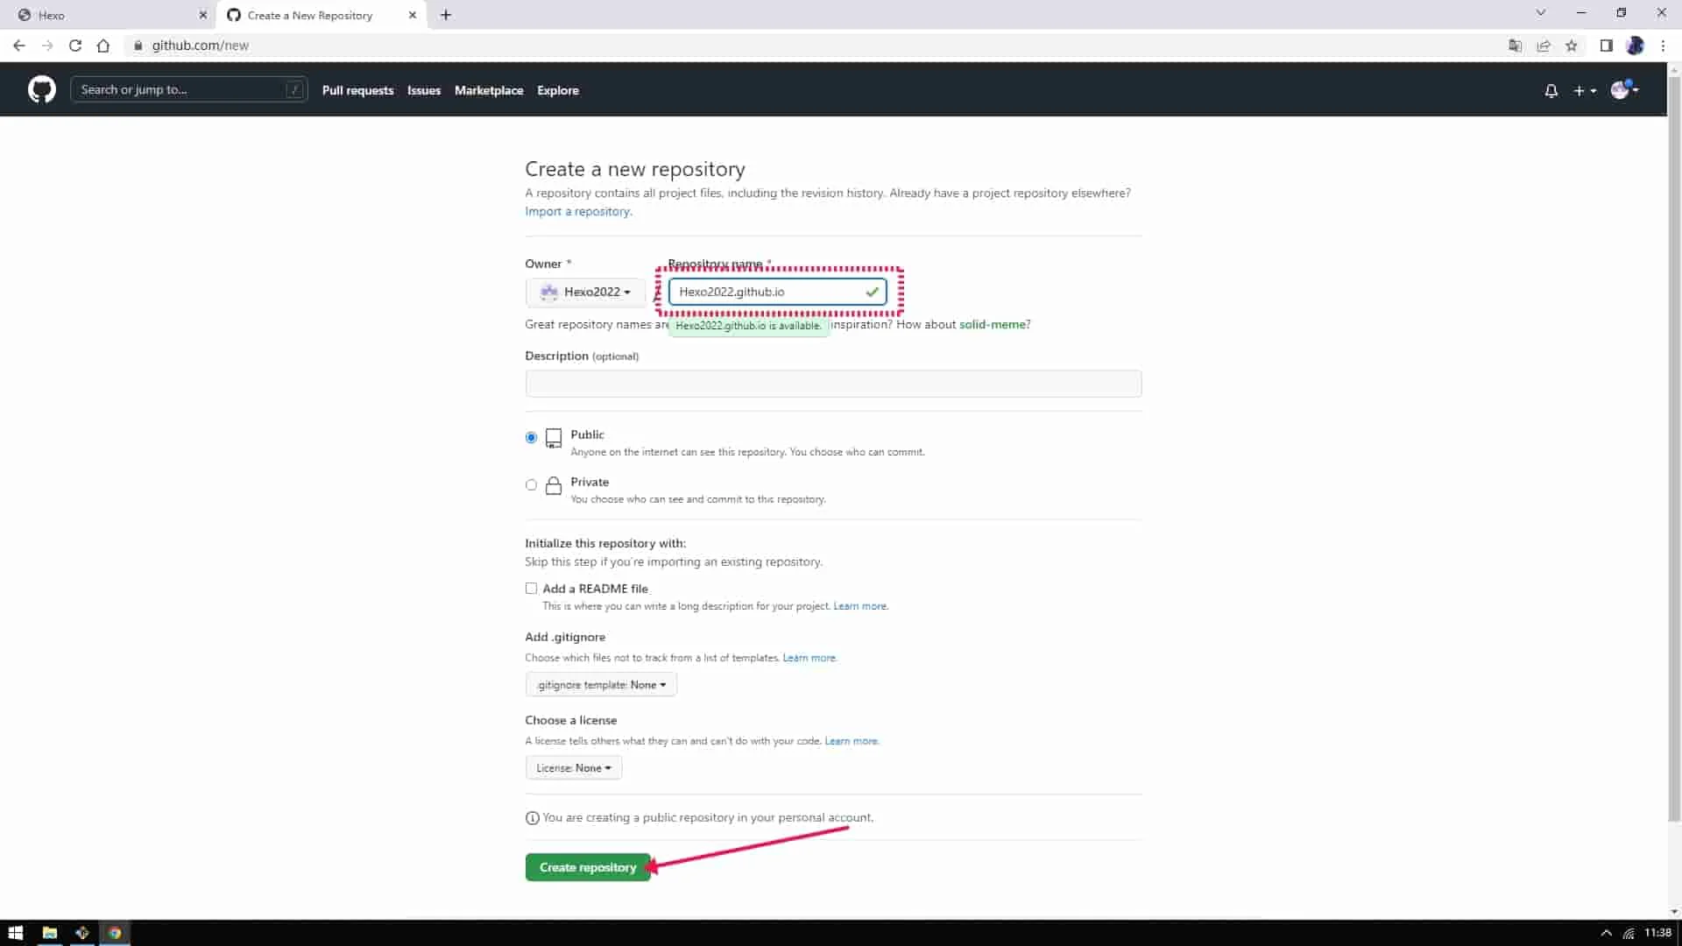Select the Private visibility radio button

pyautogui.click(x=531, y=484)
